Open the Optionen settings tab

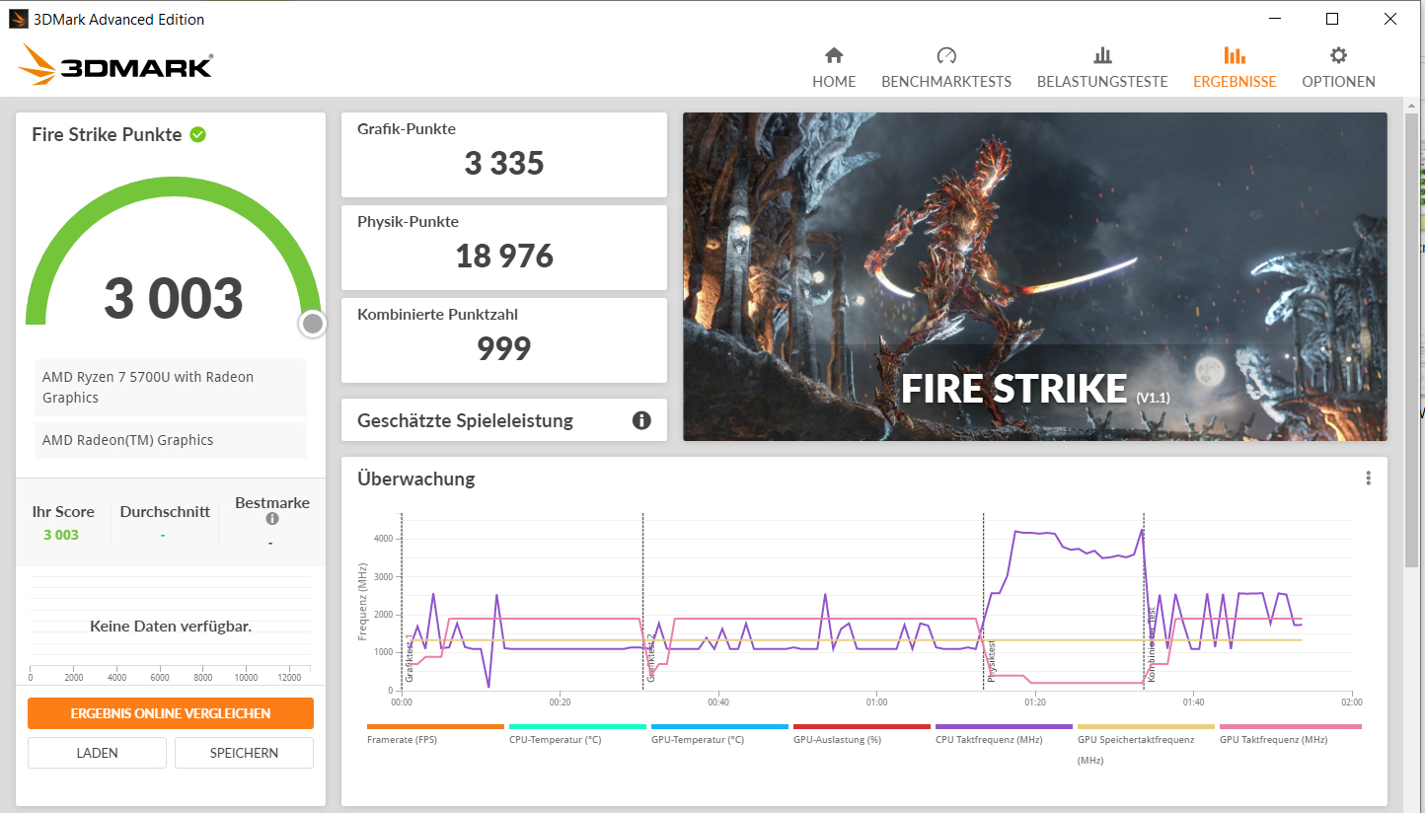(1338, 68)
